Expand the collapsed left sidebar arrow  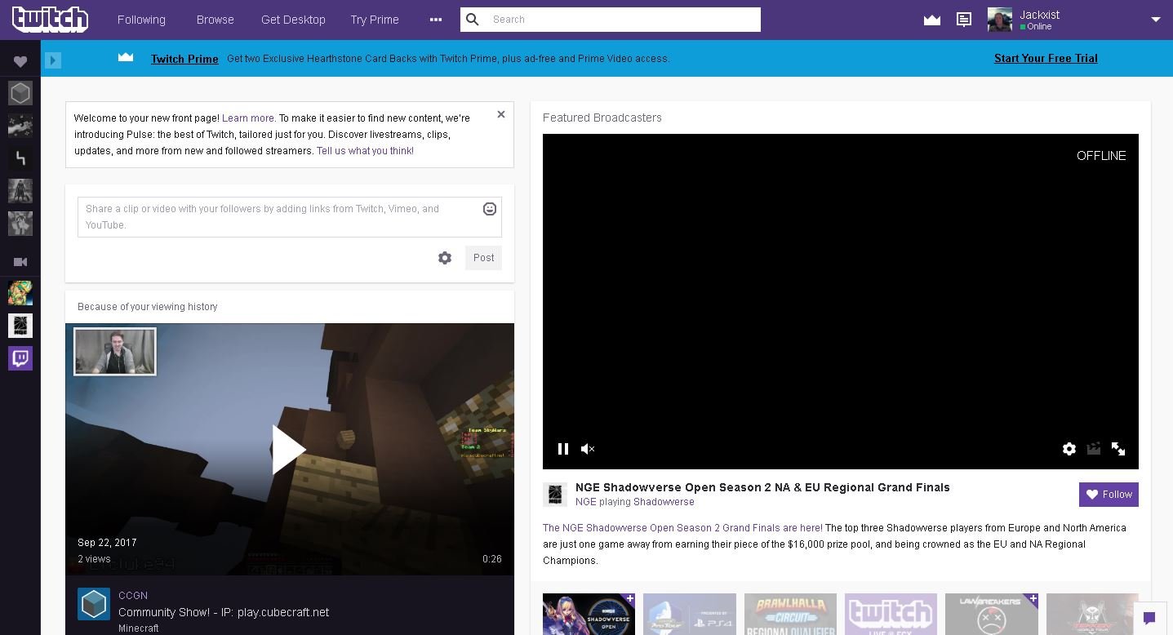(x=53, y=60)
